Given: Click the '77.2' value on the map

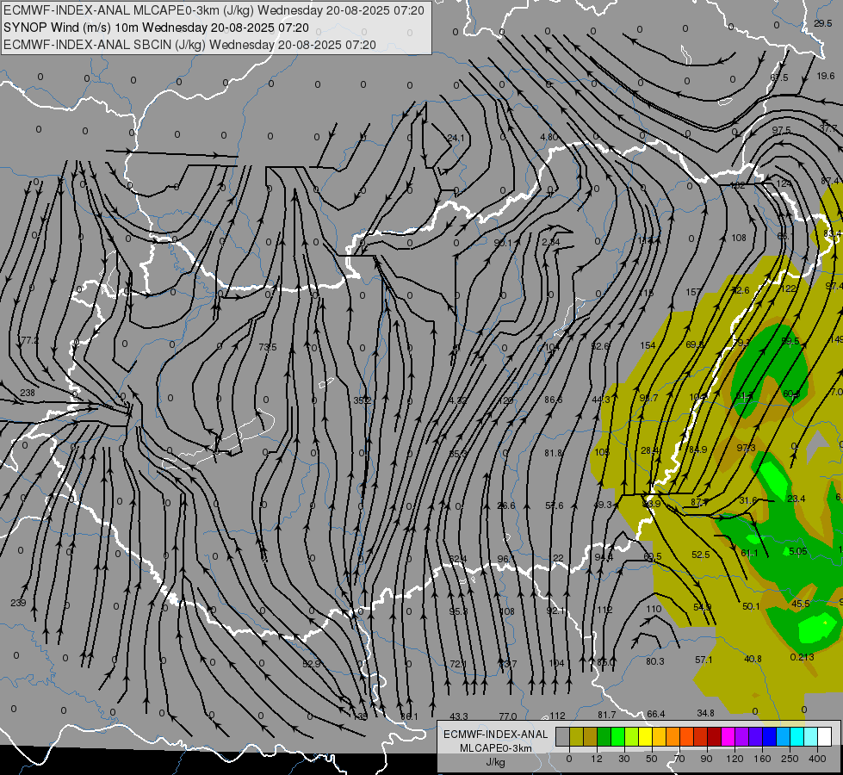Looking at the screenshot, I should (29, 340).
